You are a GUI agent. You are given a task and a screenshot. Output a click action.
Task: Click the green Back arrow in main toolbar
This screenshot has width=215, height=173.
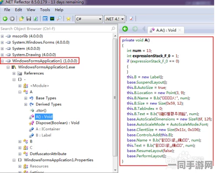point(5,19)
